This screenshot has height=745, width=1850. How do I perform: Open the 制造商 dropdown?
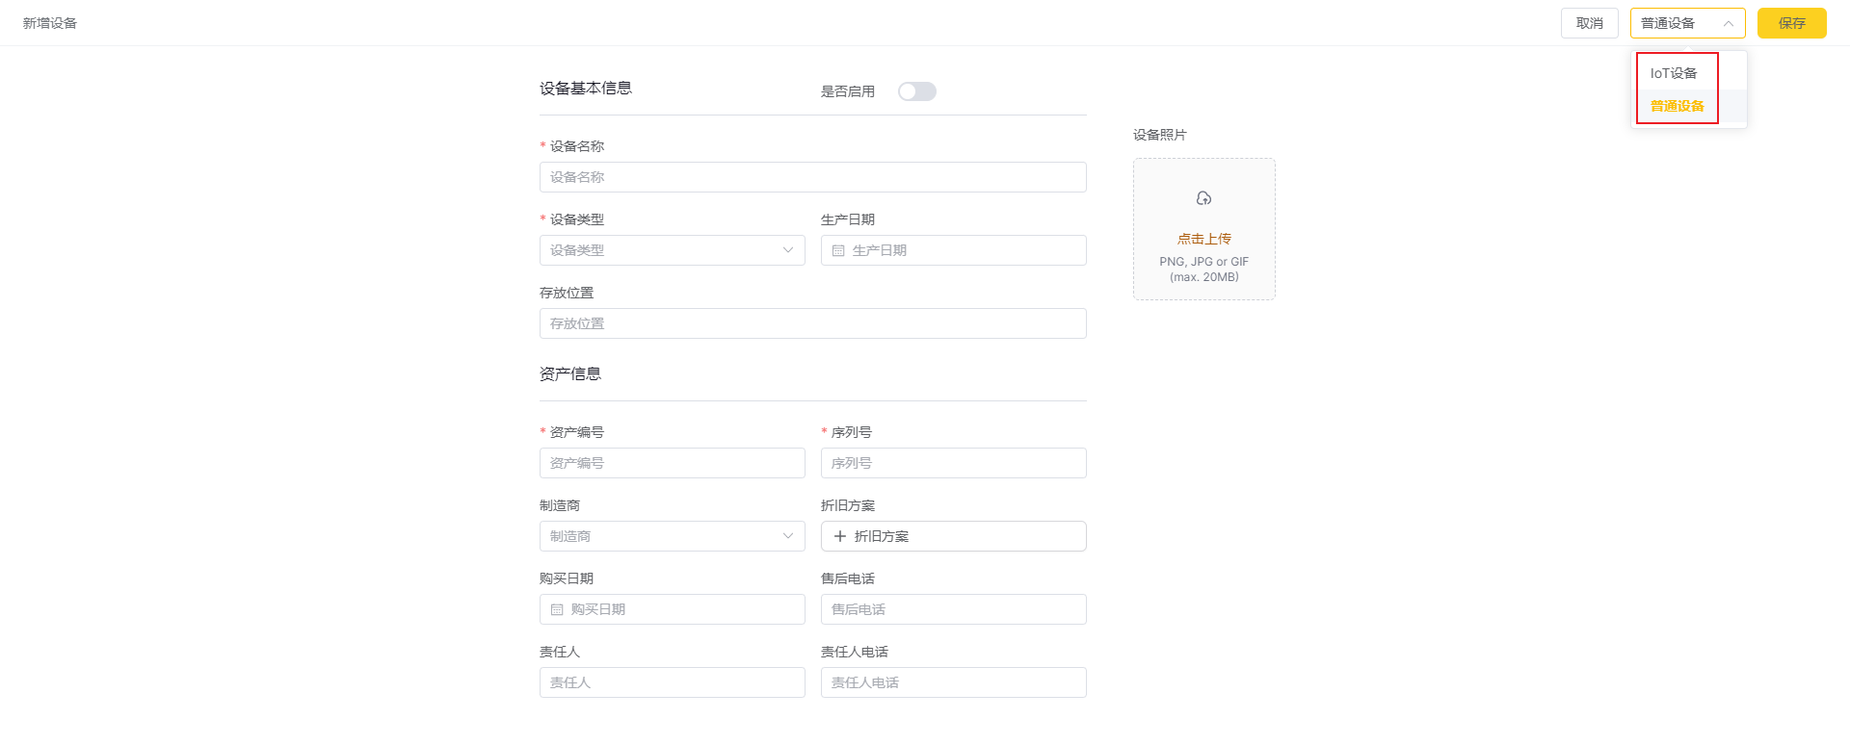[x=673, y=536]
